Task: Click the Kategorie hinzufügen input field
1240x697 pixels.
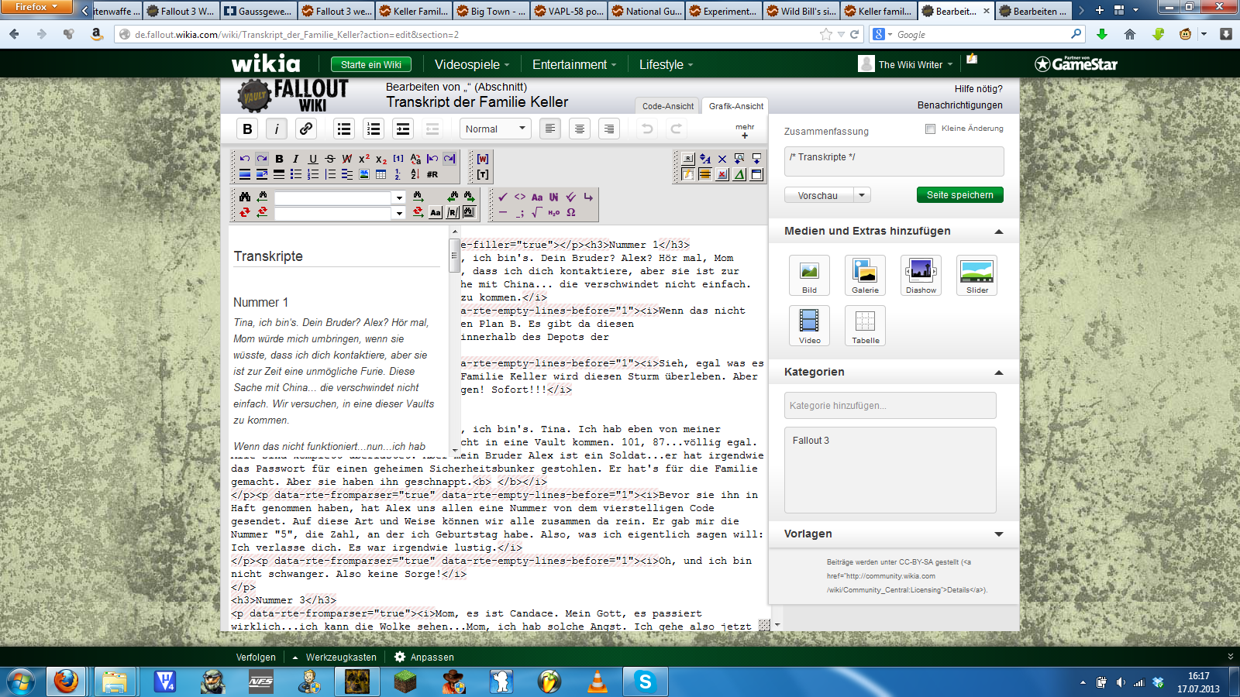Action: 890,406
